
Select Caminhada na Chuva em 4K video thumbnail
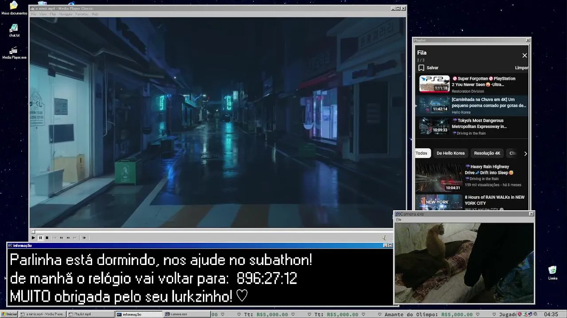(435, 105)
